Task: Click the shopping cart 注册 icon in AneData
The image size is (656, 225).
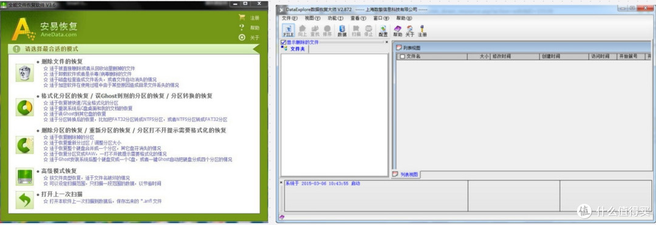Action: tap(242, 18)
